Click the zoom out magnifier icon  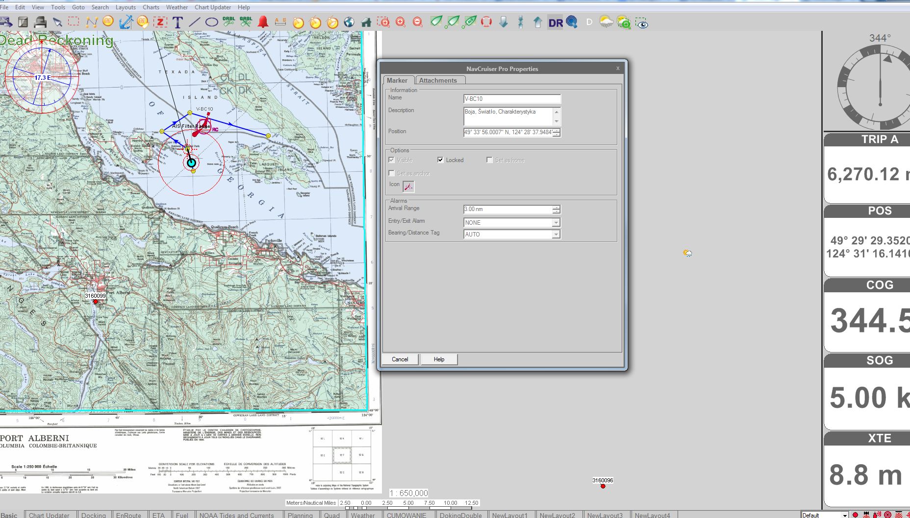tap(417, 22)
